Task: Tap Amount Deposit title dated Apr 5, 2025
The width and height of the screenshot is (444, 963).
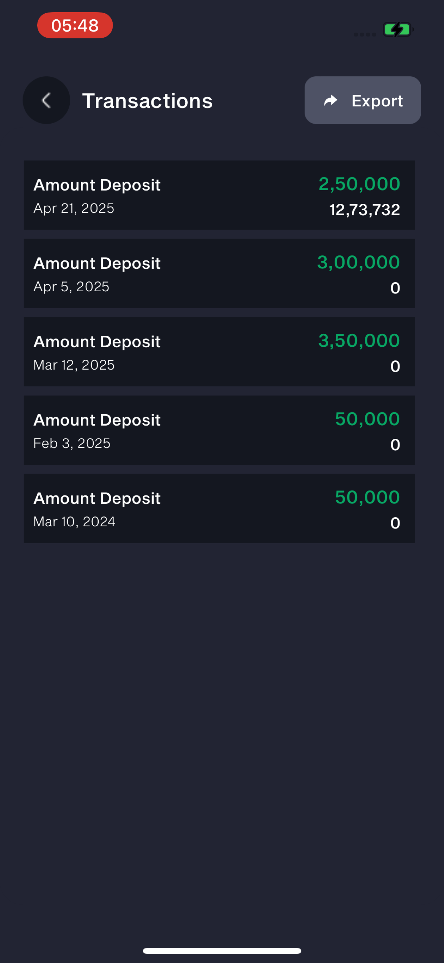Action: pyautogui.click(x=97, y=263)
